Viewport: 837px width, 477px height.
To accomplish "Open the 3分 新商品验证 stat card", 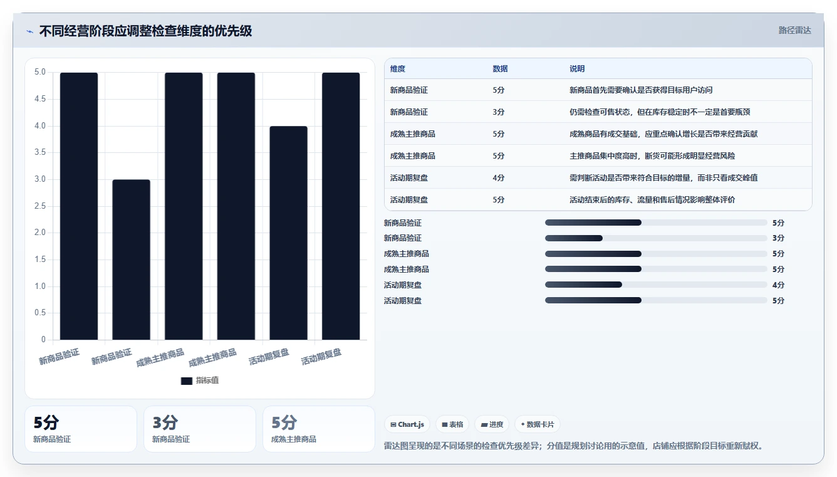I will point(200,429).
